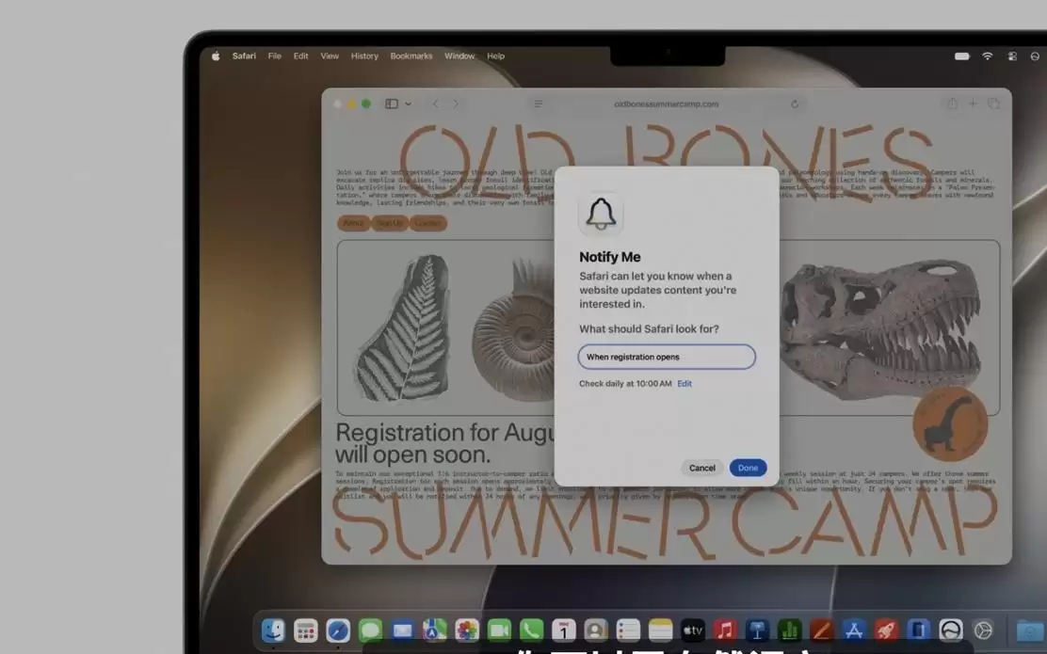Open the Help menu
The height and width of the screenshot is (654, 1047).
point(495,56)
